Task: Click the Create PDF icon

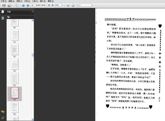Action: (9, 5)
